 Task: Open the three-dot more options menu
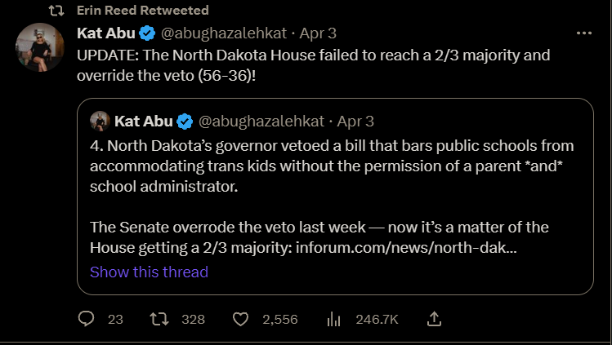[x=583, y=33]
